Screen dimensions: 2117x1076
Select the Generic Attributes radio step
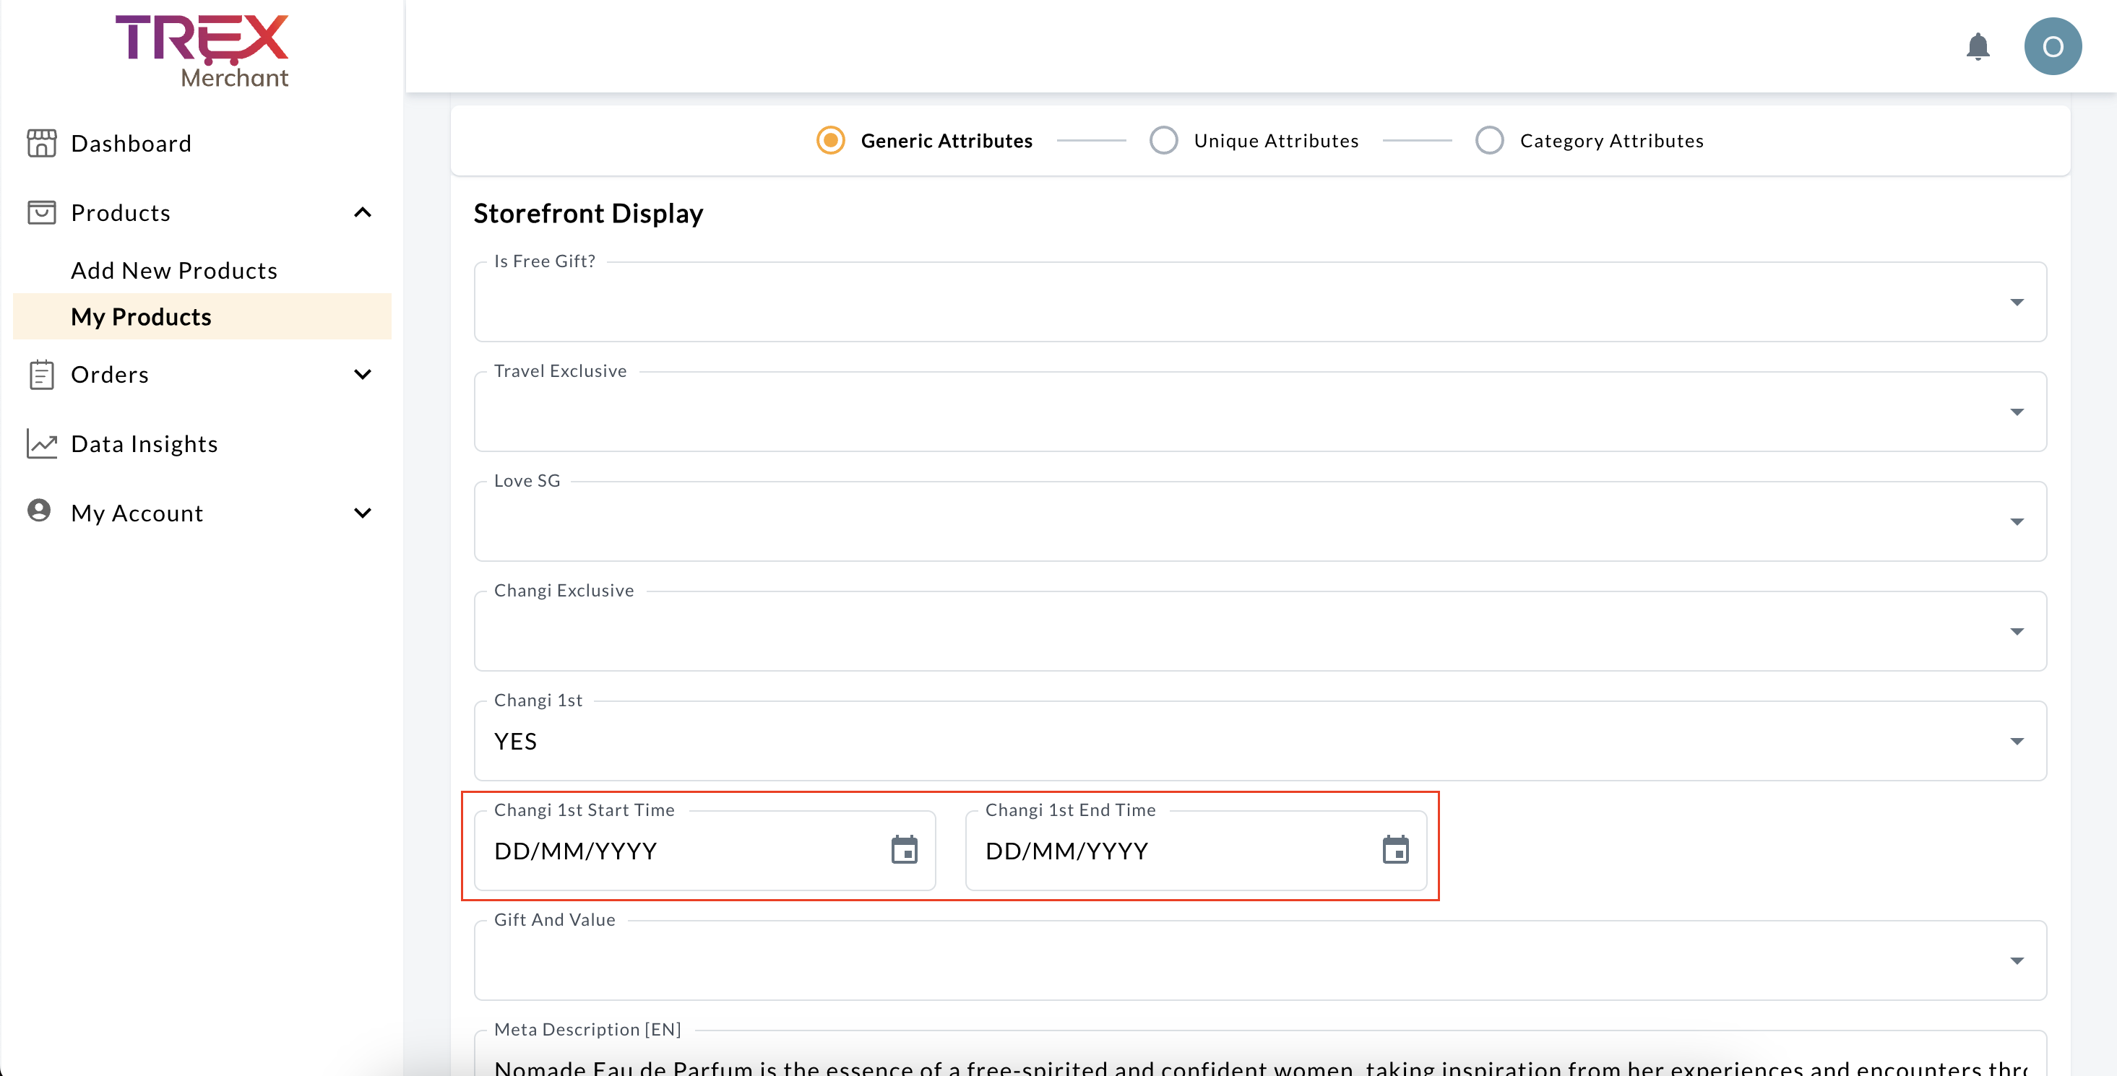tap(830, 140)
